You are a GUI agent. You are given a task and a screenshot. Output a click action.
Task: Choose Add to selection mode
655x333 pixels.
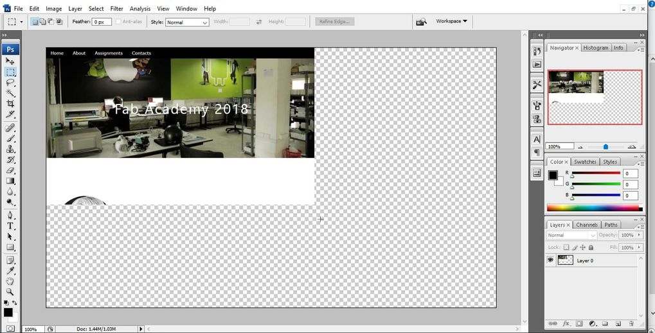(x=43, y=22)
